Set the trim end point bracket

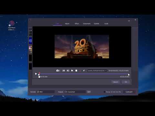pyautogui.click(x=68, y=71)
